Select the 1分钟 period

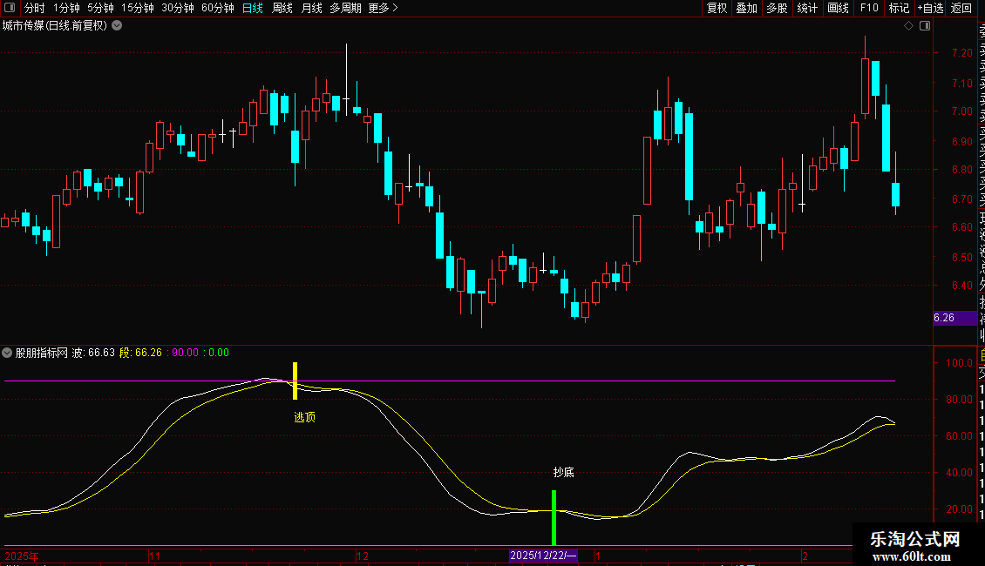tap(66, 8)
